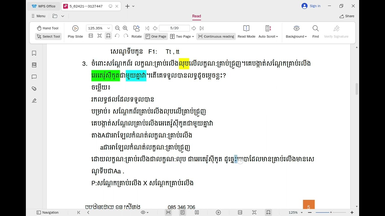Go to first page in status bar

79,212
